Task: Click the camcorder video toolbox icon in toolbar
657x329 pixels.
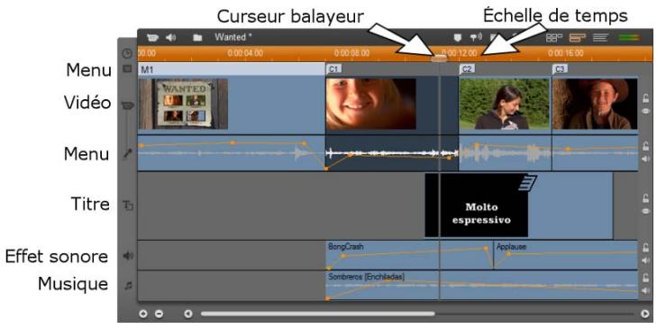Action: (x=152, y=38)
